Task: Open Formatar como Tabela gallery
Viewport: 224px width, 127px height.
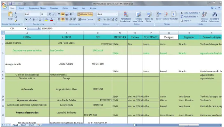Action: pyautogui.click(x=138, y=17)
